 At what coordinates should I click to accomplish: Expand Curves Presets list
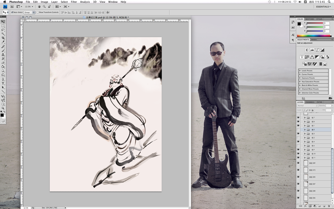click(300, 74)
